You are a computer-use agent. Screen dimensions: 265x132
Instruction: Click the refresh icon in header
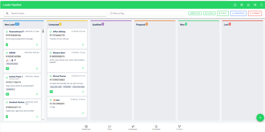262,5
